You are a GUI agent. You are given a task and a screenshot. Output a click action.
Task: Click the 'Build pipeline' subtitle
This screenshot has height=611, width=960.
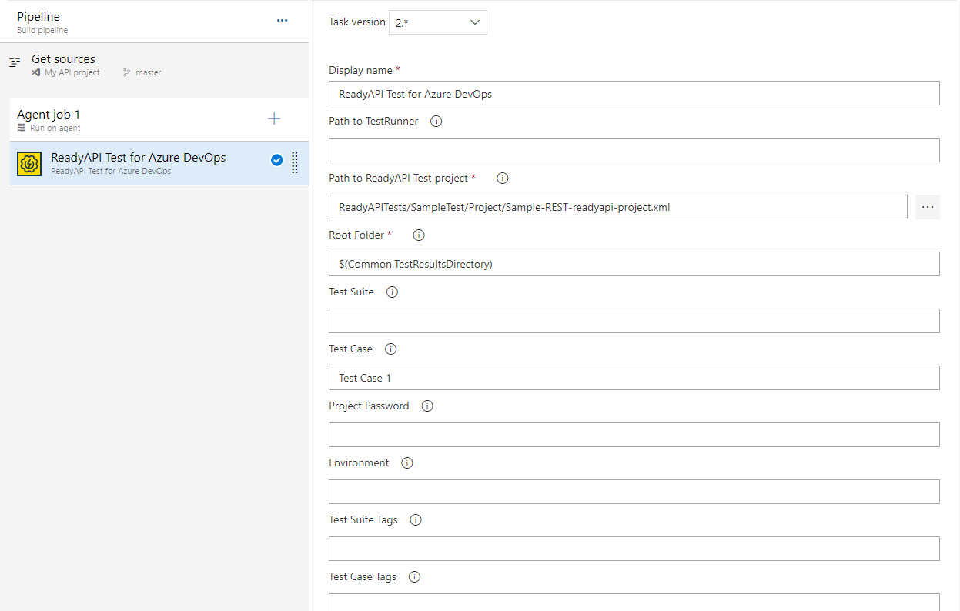[x=42, y=30]
